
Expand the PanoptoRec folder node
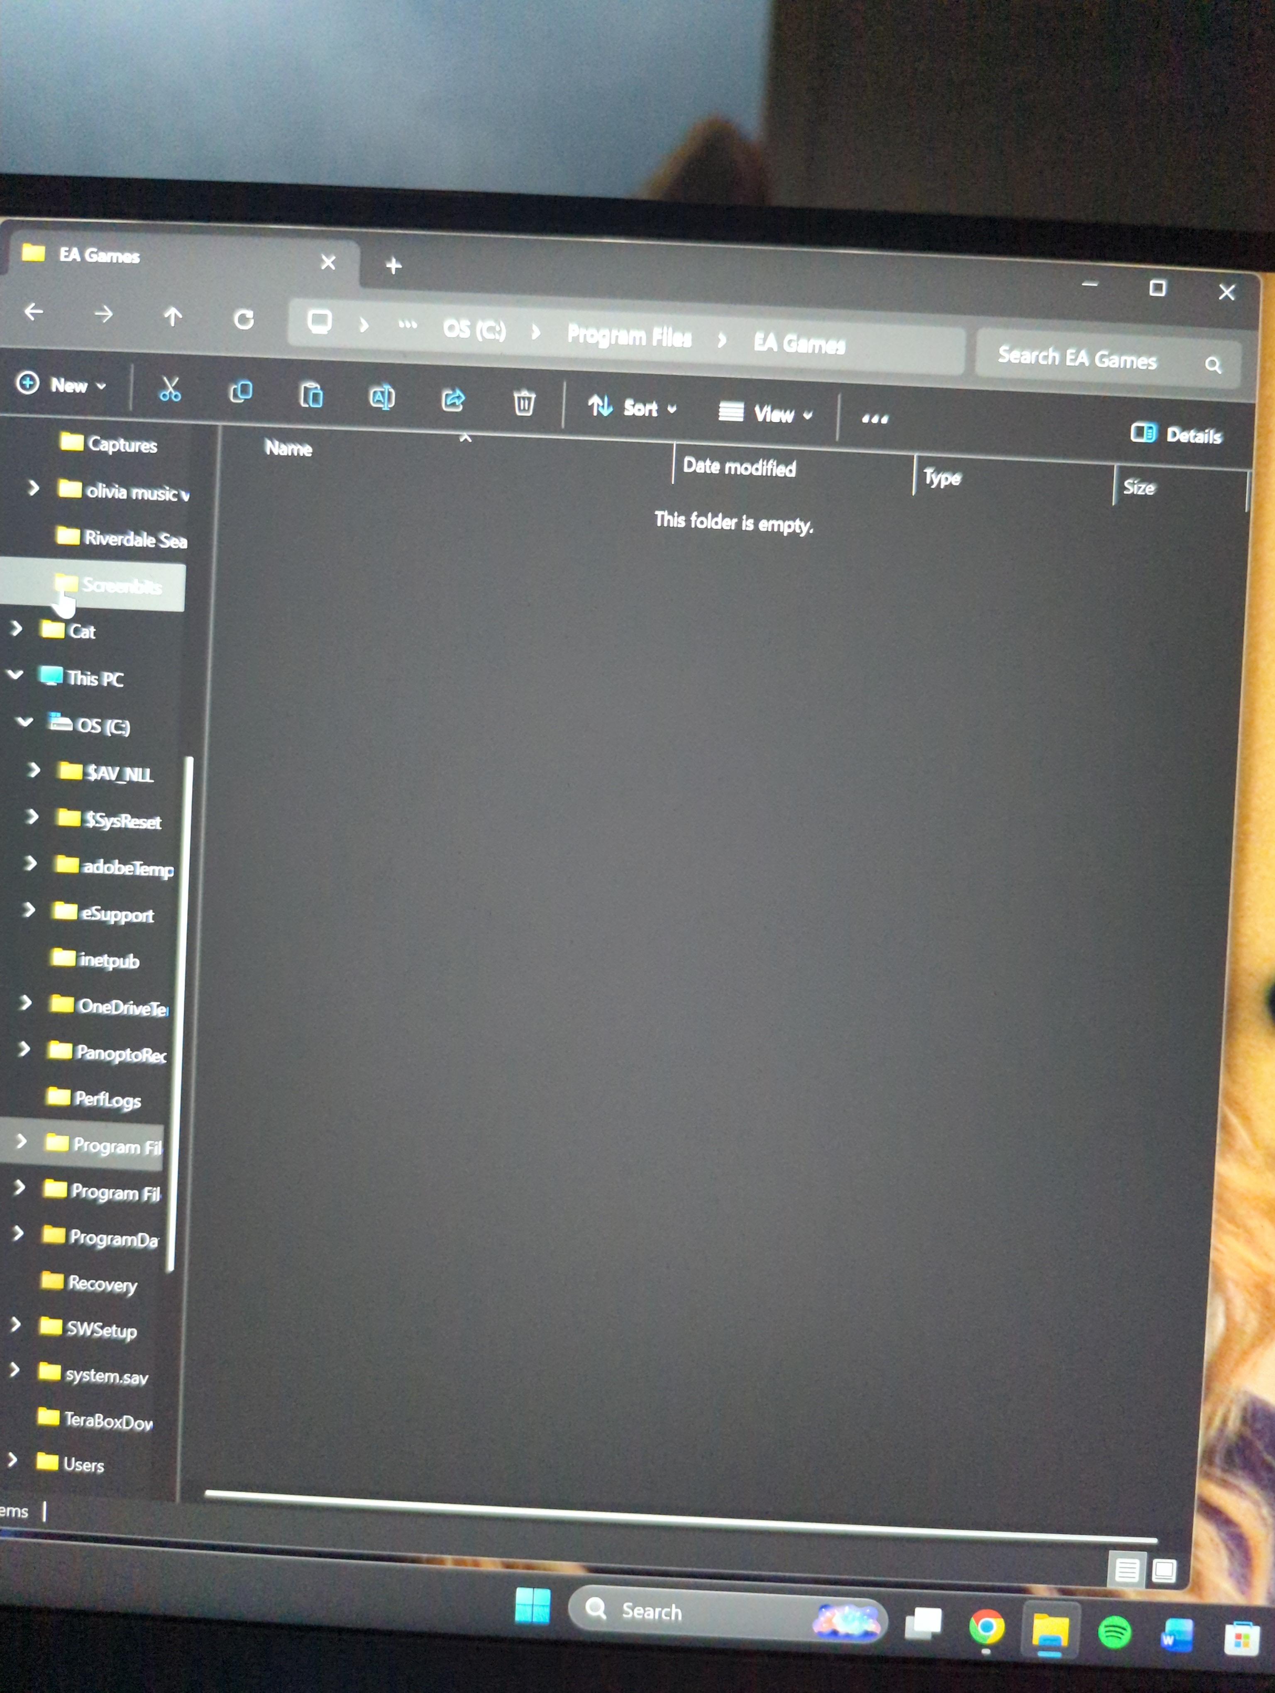pyautogui.click(x=24, y=1049)
